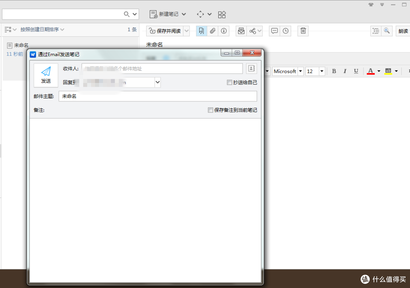Apply yellow highlight color
The height and width of the screenshot is (288, 410).
point(388,71)
